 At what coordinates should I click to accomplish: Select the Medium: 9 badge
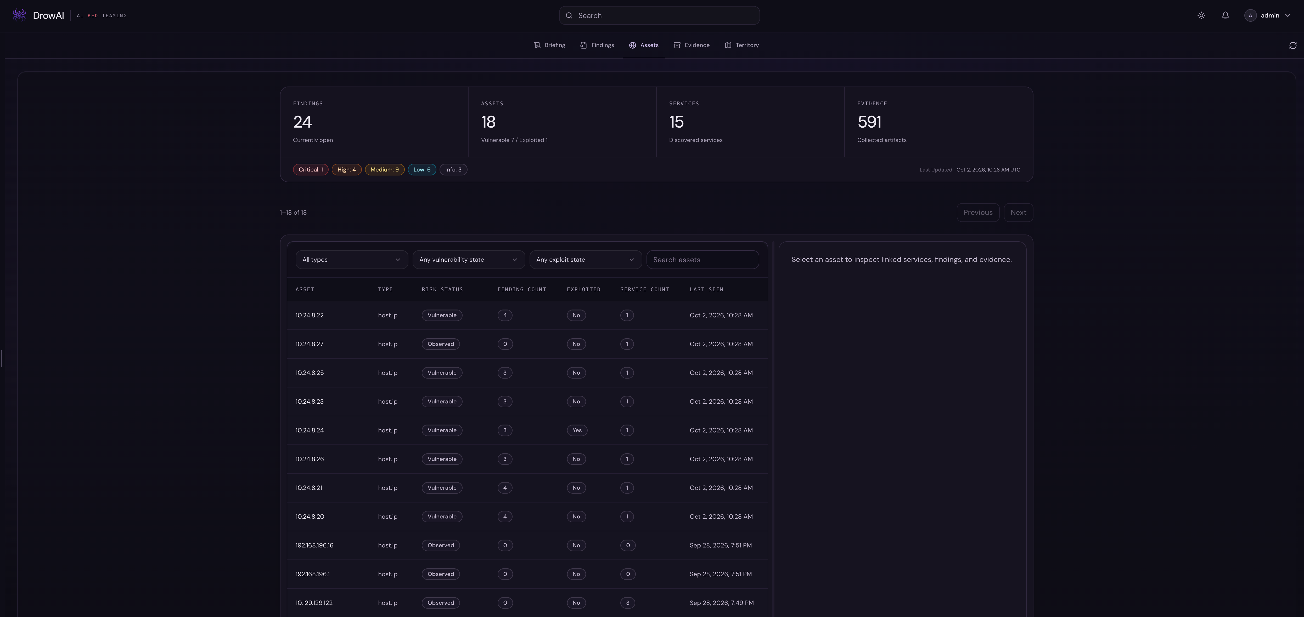click(384, 169)
